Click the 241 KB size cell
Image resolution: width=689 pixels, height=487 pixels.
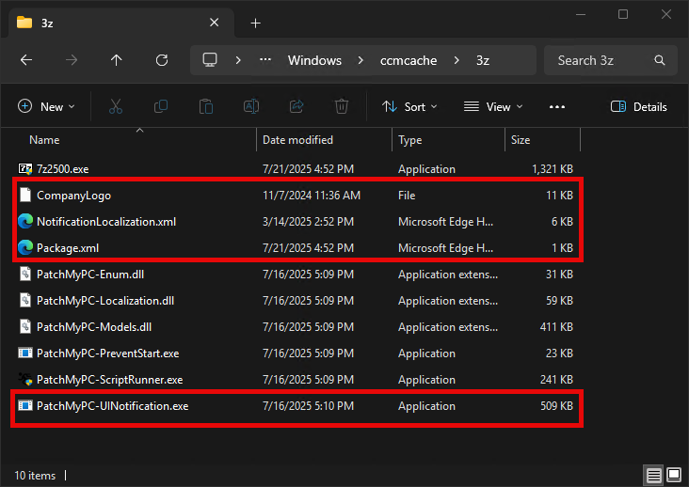(x=556, y=380)
